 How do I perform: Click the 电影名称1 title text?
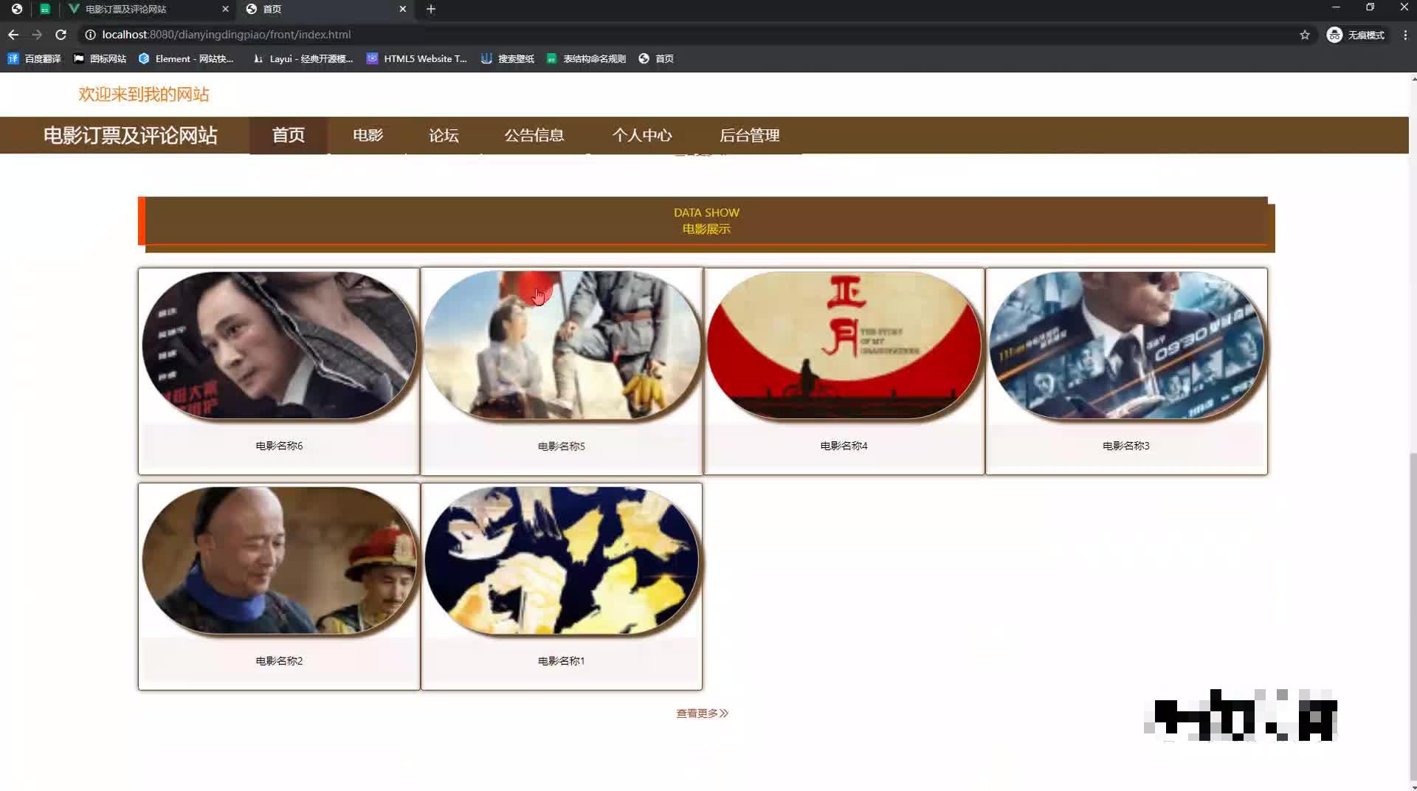[561, 661]
